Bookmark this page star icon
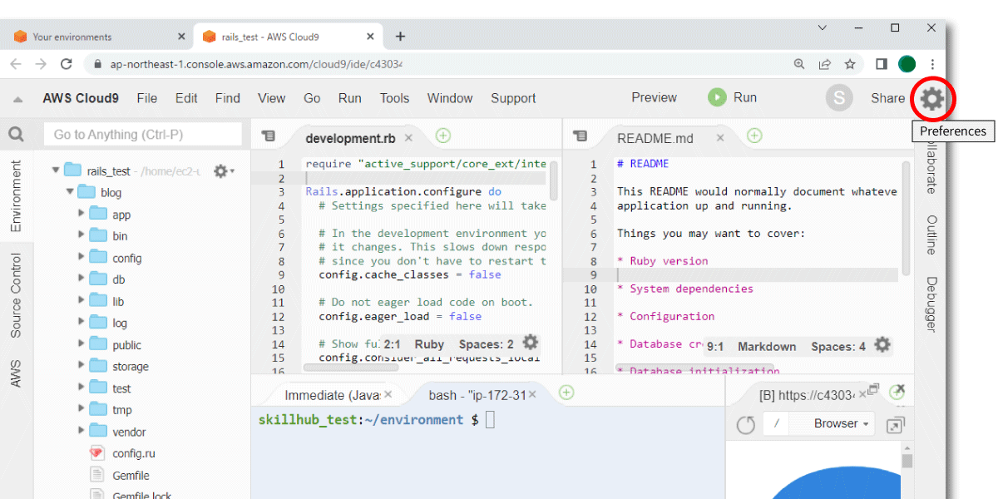Viewport: 998px width, 499px height. 850,64
